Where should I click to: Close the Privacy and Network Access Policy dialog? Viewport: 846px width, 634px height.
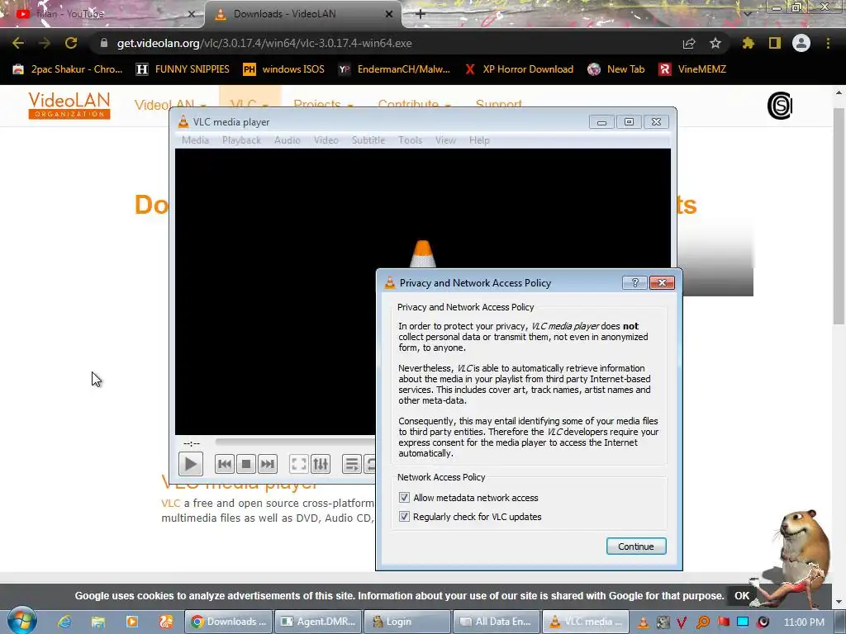point(662,282)
